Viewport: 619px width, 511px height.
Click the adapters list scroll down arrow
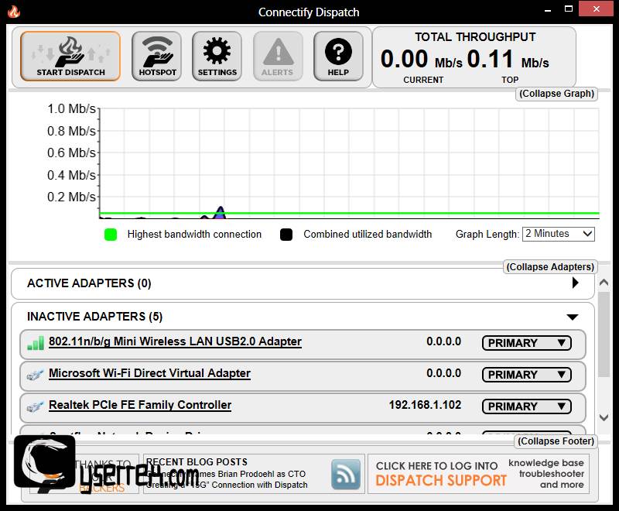click(x=604, y=417)
